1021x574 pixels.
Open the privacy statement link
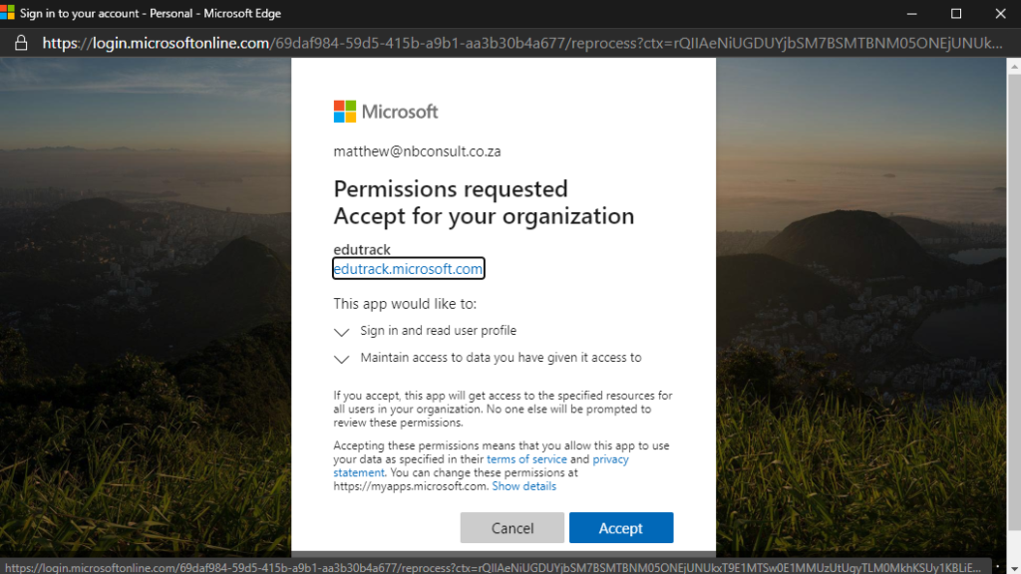tap(482, 466)
